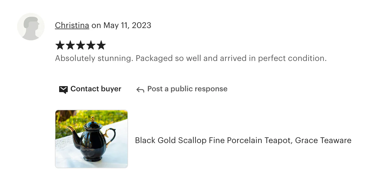391x194 pixels.
Task: Click the reply arrow icon before Post a public response
Action: (140, 89)
